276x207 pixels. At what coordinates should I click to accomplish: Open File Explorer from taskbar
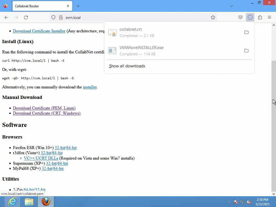(x=29, y=202)
